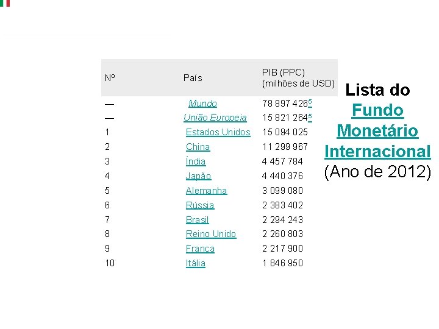Image resolution: width=439 pixels, height=329 pixels.
Task: Click the Índia link
Action: [196, 161]
